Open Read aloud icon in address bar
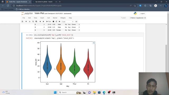The image size is (169, 95). (x=131, y=6)
